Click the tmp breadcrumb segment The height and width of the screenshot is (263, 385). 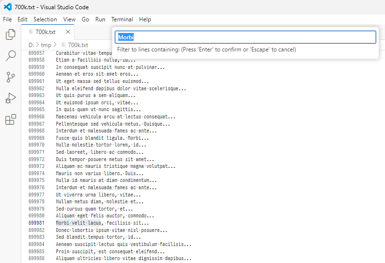(46, 45)
